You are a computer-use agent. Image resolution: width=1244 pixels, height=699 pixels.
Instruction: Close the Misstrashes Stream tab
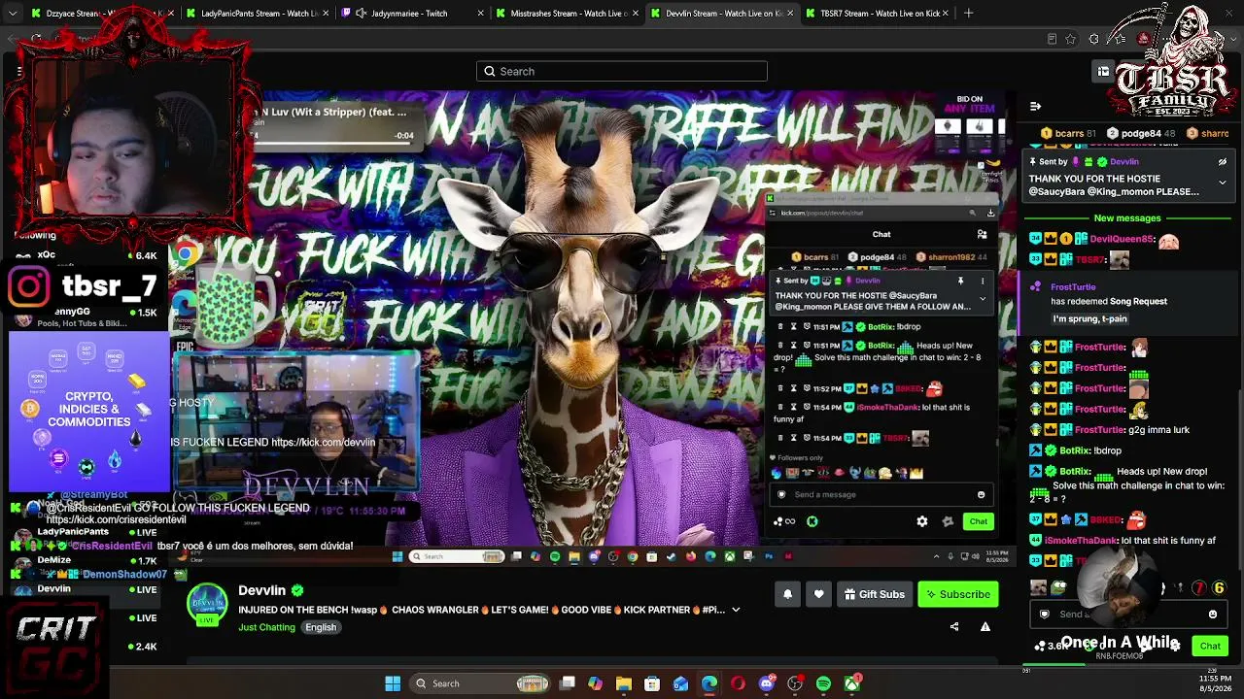tap(637, 14)
